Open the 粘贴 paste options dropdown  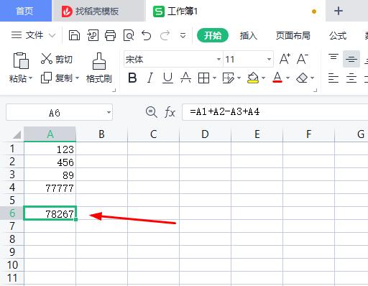tap(31, 78)
